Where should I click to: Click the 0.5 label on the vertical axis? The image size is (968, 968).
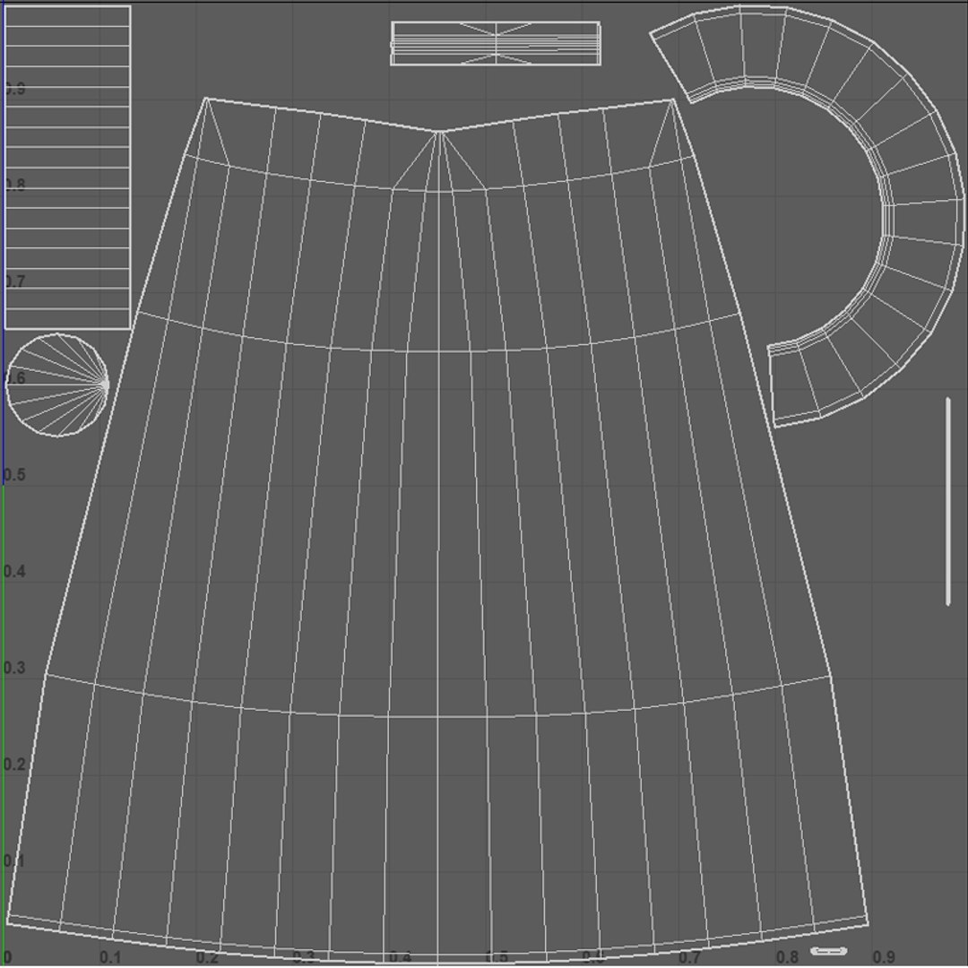(15, 475)
